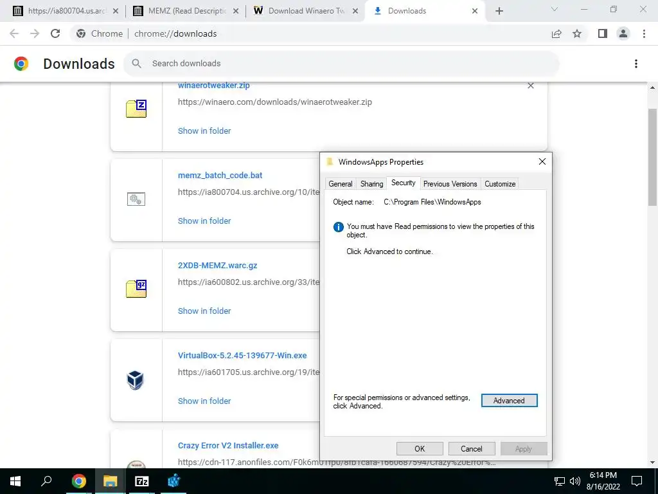
Task: Click the ia601705.us.archive.org URL text
Action: pyautogui.click(x=249, y=372)
